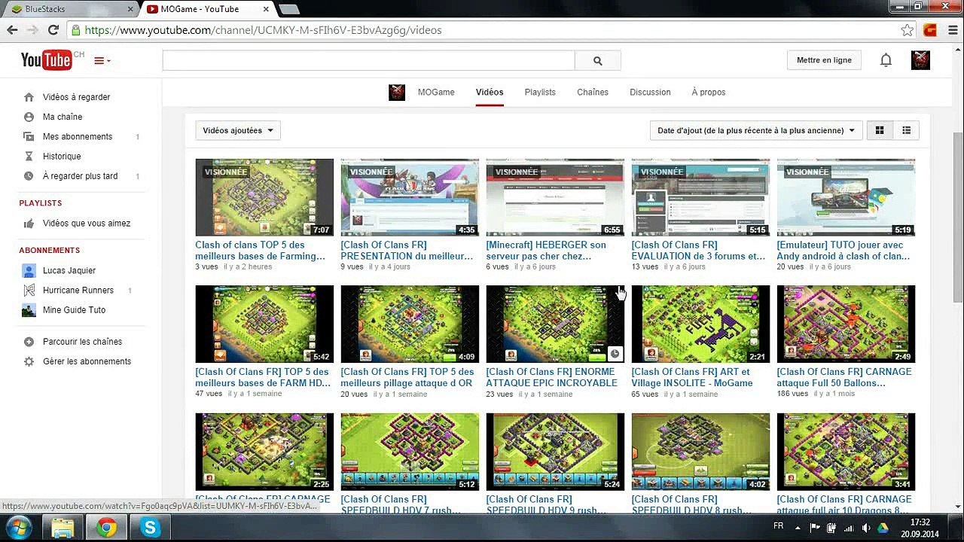964x542 pixels.
Task: Click the Lucas Jaquier avatar icon
Action: (29, 270)
